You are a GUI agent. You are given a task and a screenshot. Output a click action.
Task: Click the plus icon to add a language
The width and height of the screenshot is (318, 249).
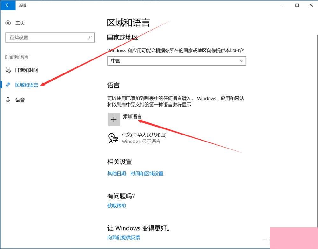(114, 119)
